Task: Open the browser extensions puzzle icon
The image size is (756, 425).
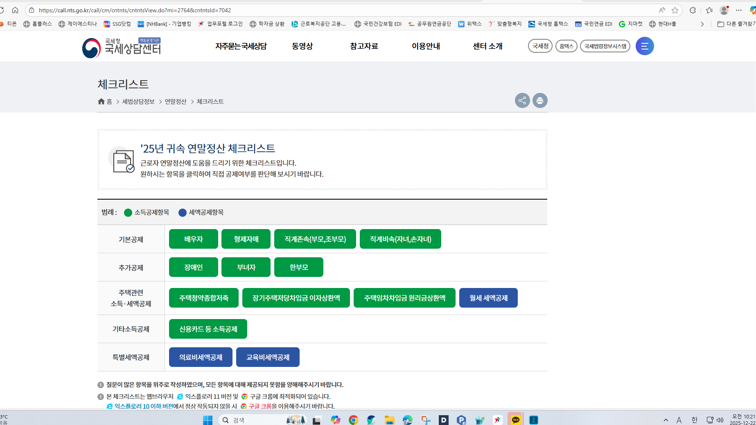Action: [x=693, y=10]
